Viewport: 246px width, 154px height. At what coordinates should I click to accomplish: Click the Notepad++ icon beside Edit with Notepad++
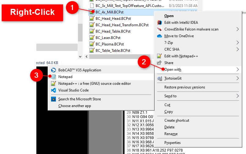(x=160, y=56)
